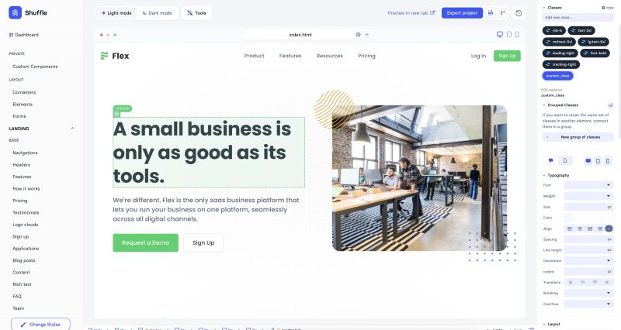Click the Shuffle logo icon

(15, 12)
